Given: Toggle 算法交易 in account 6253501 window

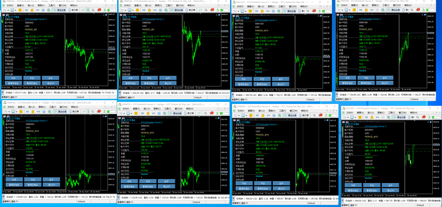Looking at the screenshot, I should click(x=399, y=117).
